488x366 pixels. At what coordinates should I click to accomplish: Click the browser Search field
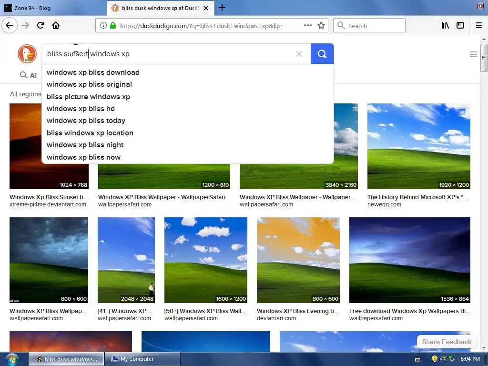[x=369, y=26]
